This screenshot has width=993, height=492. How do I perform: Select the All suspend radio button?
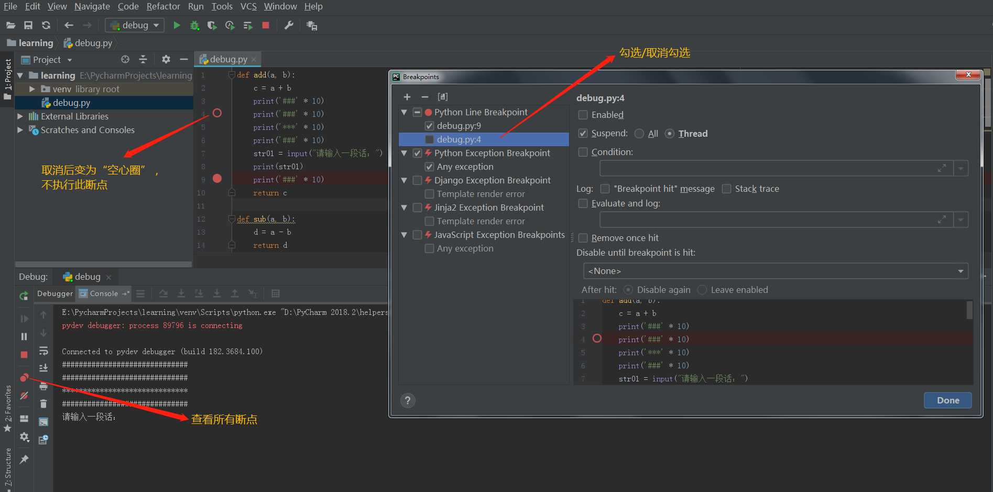point(639,134)
